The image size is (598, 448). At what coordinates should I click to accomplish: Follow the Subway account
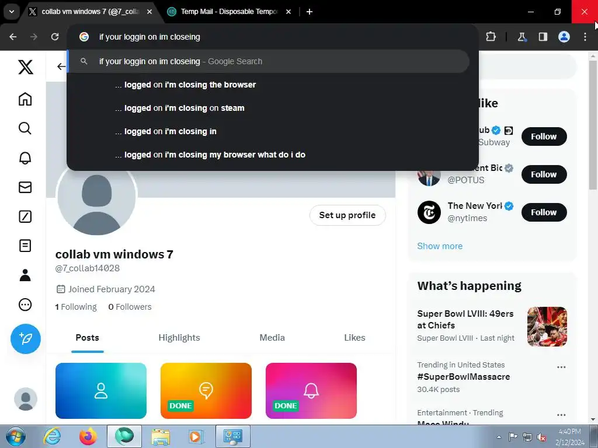coord(544,136)
